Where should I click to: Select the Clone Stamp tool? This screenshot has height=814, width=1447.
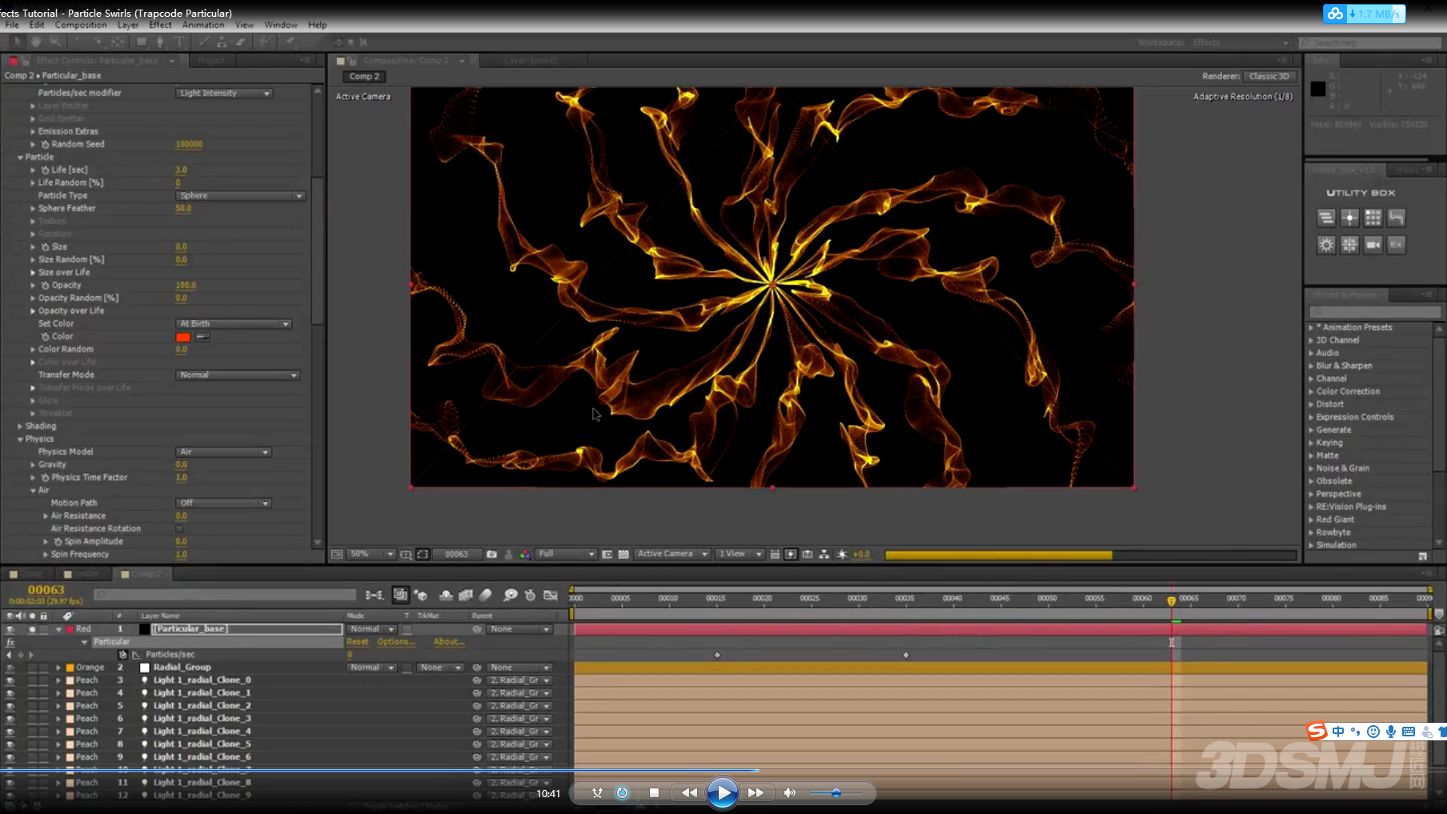(222, 42)
